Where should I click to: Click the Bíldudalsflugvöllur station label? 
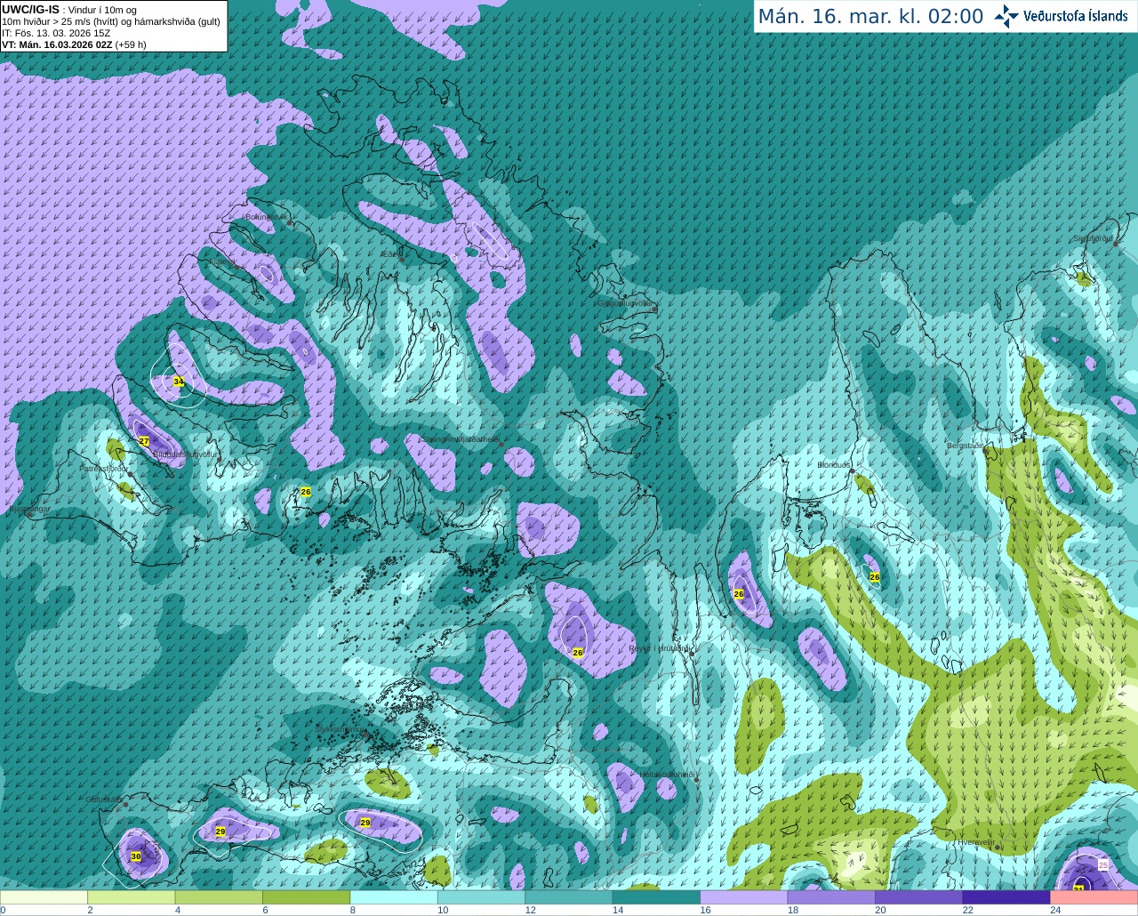click(x=185, y=454)
